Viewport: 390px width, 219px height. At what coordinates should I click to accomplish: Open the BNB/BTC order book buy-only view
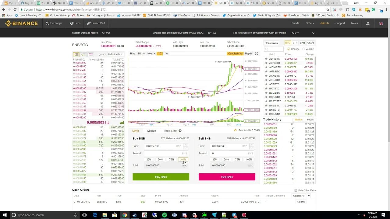coord(83,54)
